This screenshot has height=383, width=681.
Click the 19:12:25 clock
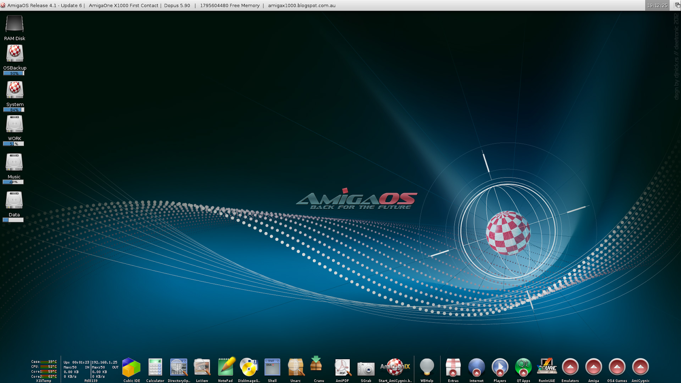click(657, 6)
